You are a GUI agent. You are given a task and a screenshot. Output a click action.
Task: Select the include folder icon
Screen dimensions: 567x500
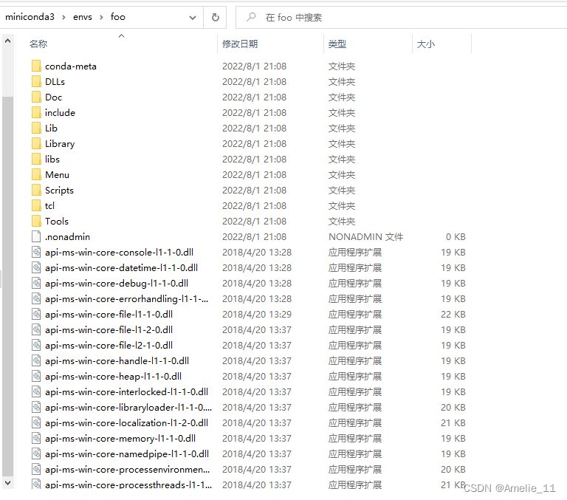36,113
